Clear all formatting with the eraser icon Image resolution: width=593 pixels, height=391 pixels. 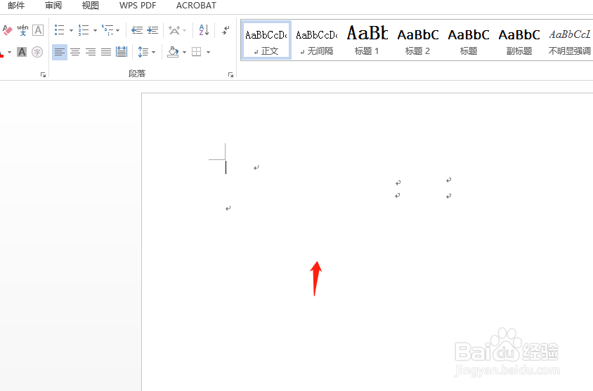pyautogui.click(x=7, y=30)
